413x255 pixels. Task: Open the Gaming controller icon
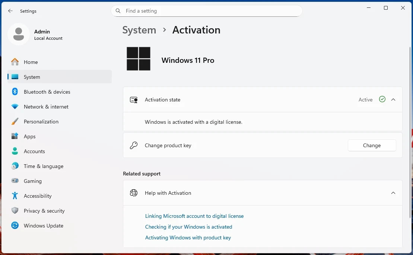click(15, 181)
